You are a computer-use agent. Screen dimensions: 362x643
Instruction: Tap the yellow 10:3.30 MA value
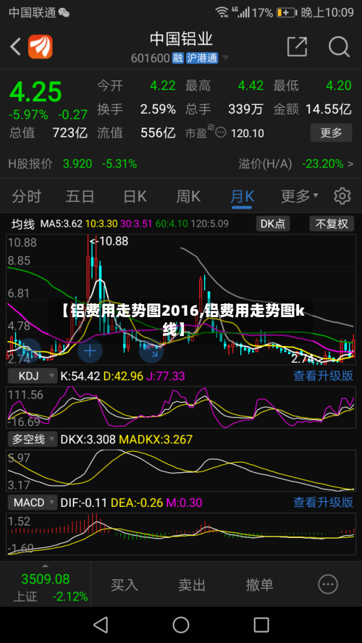tap(101, 224)
